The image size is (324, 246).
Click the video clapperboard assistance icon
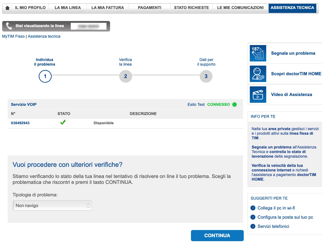[x=258, y=94]
